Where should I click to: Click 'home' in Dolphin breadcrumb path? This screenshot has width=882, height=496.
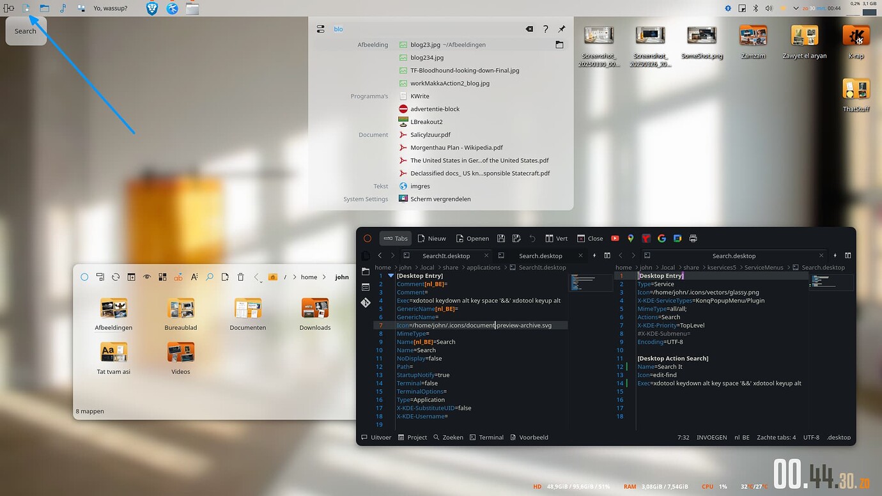[x=309, y=277]
